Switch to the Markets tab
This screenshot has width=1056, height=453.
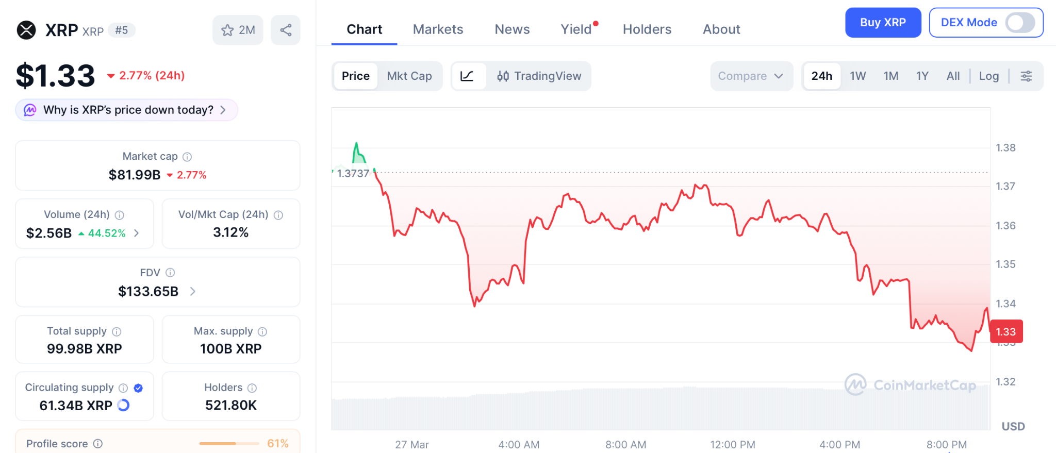click(437, 29)
